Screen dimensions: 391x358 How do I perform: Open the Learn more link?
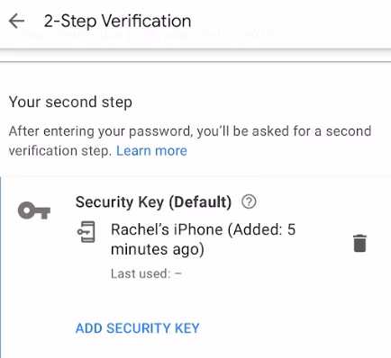pyautogui.click(x=151, y=150)
